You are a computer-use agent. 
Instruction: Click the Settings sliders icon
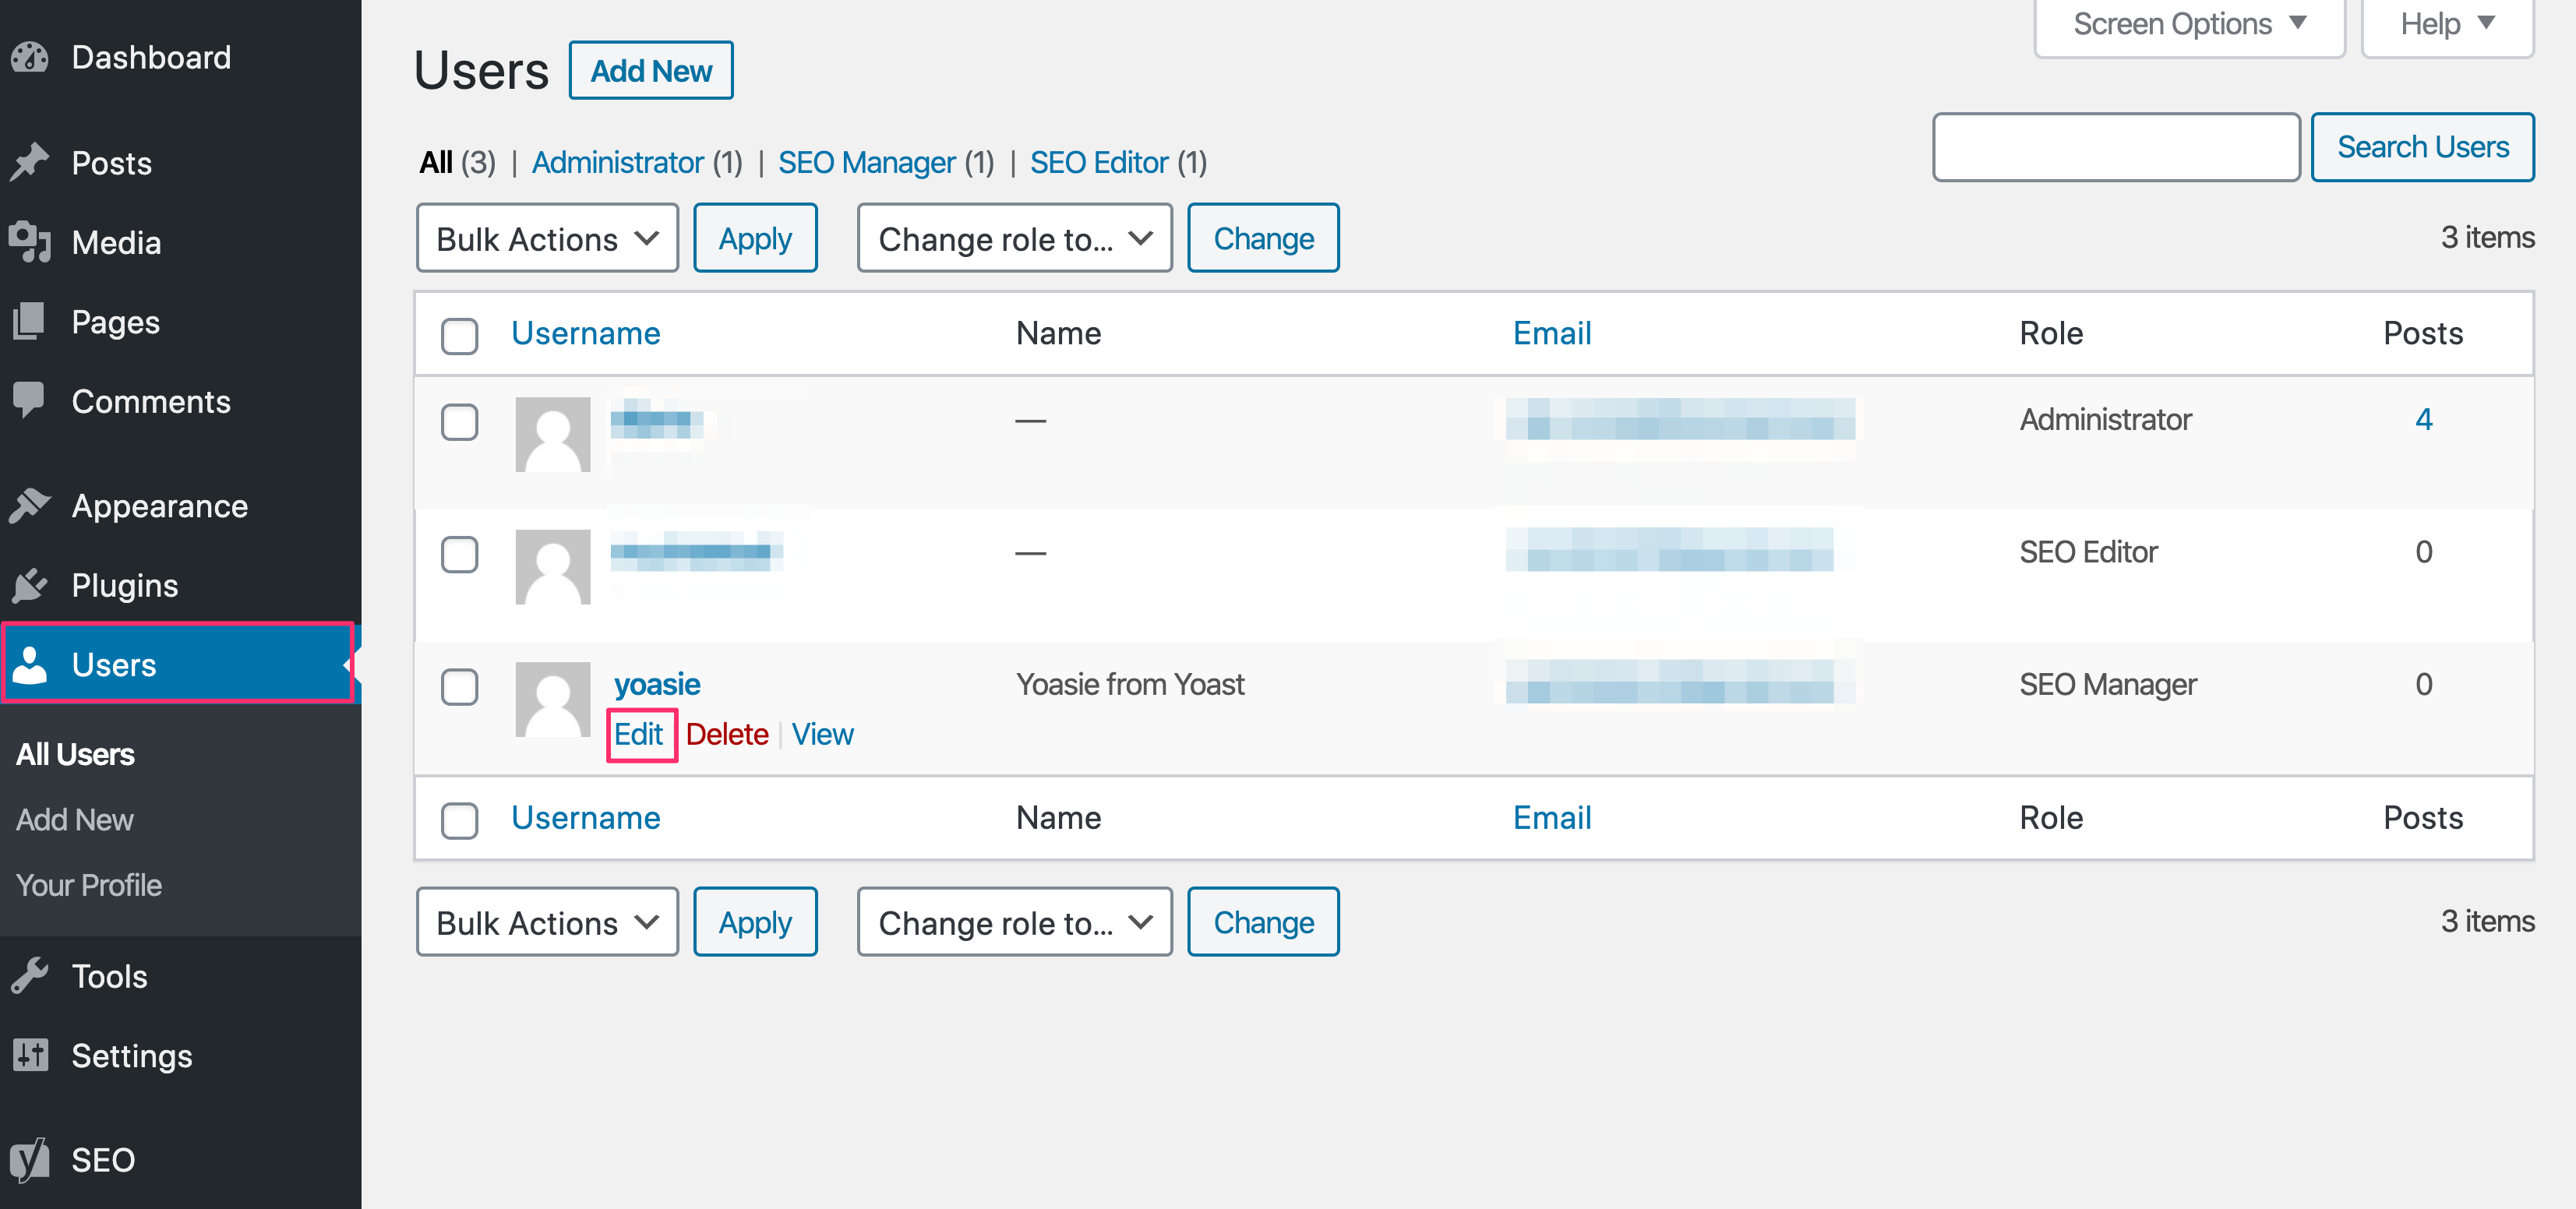30,1055
